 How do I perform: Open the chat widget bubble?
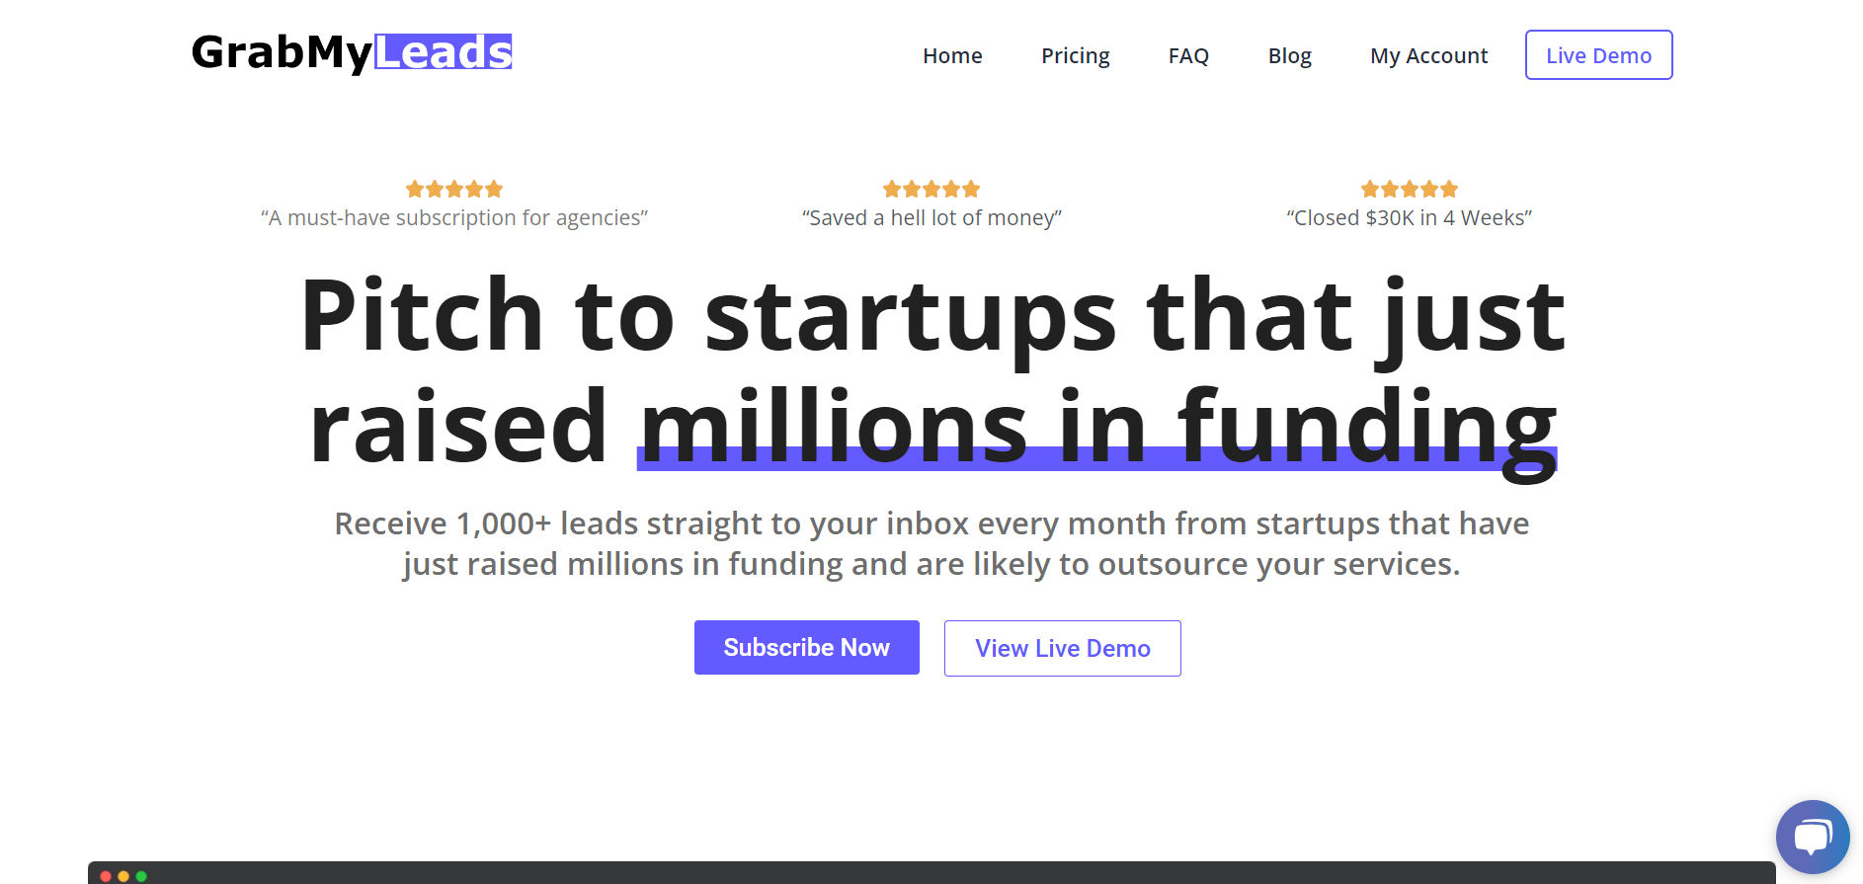1812,837
